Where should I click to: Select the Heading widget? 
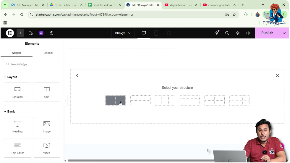[x=17, y=127]
